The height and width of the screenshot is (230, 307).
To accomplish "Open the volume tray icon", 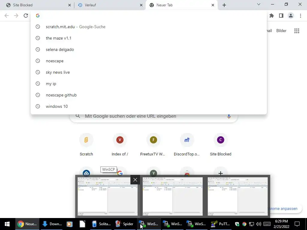I will pos(259,224).
